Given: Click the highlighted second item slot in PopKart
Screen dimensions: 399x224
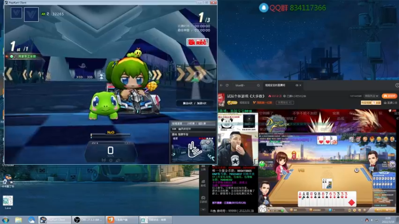Looking at the screenshot, I should click(31, 14).
